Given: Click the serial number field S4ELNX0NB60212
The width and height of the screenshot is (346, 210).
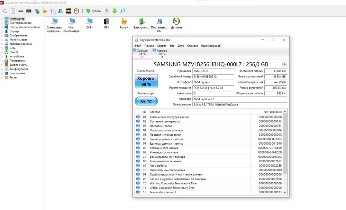Looking at the screenshot, I should [x=213, y=76].
